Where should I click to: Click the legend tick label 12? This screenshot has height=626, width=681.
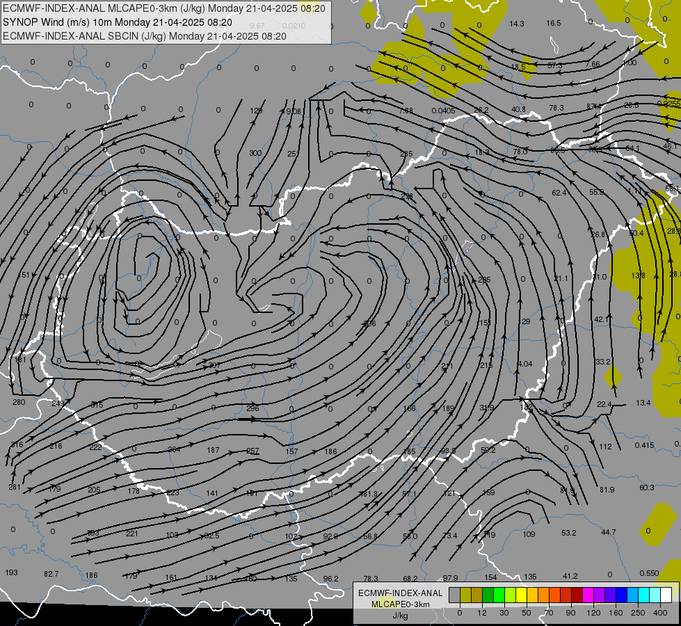click(x=482, y=613)
